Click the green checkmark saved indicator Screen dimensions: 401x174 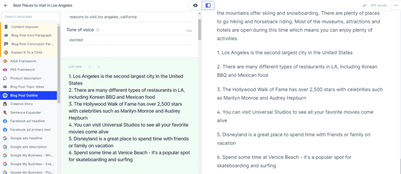coord(365,5)
